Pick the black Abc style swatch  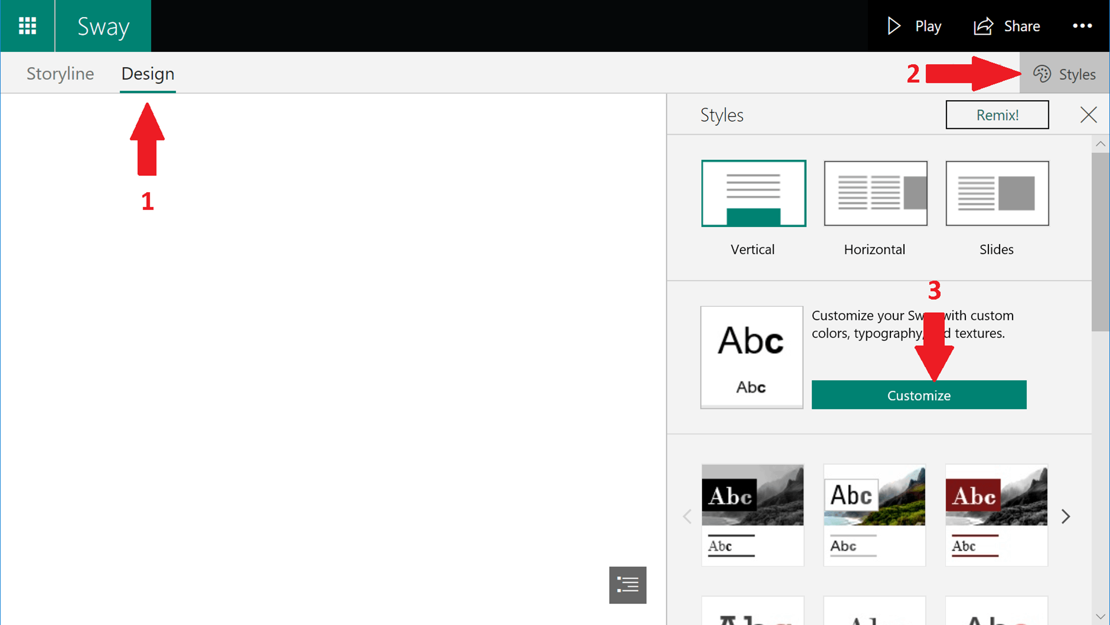[752, 515]
